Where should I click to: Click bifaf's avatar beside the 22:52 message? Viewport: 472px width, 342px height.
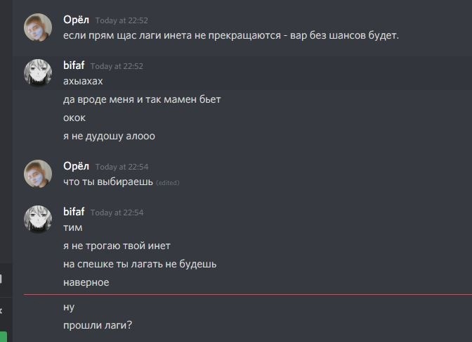pyautogui.click(x=38, y=72)
